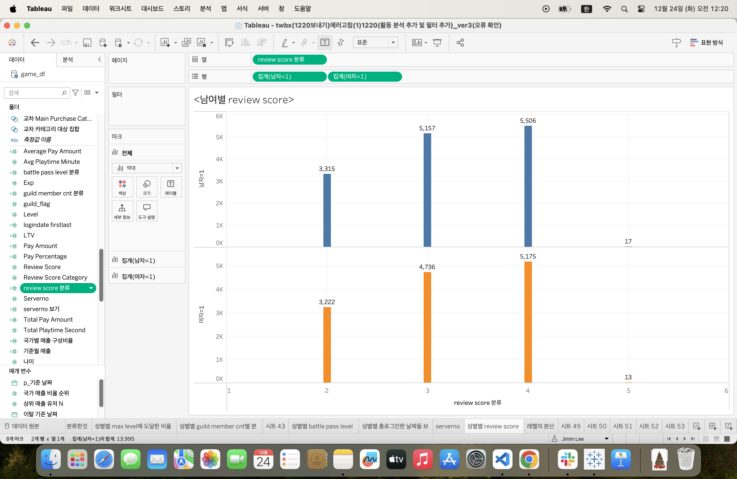Click the Share workbook icon in the toolbar
Image resolution: width=737 pixels, height=479 pixels.
click(460, 43)
